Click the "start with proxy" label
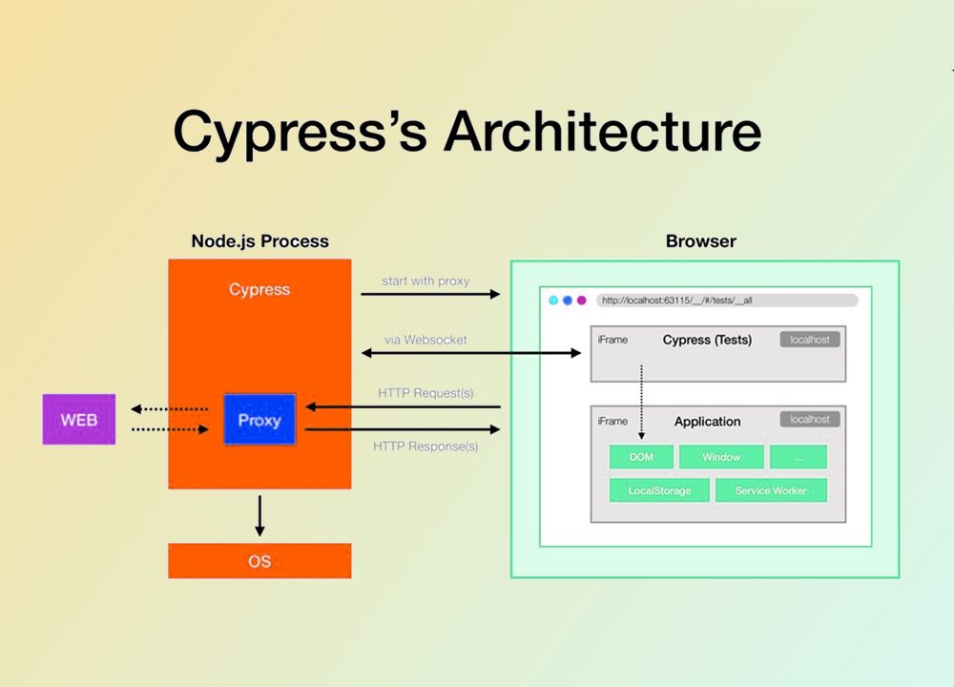Screen dimensions: 954x687 tap(425, 281)
